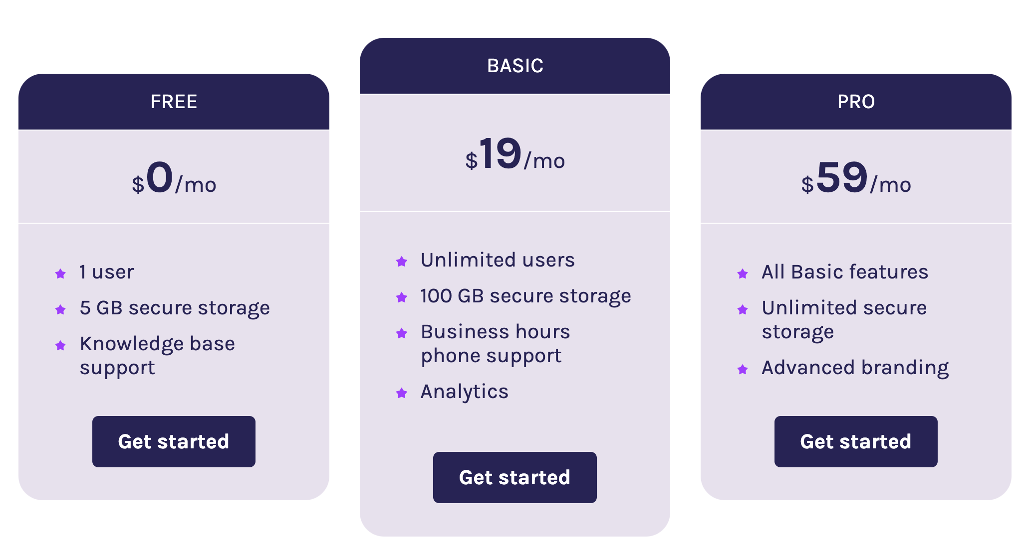Click the star icon next to "Unlimited users"

401,262
